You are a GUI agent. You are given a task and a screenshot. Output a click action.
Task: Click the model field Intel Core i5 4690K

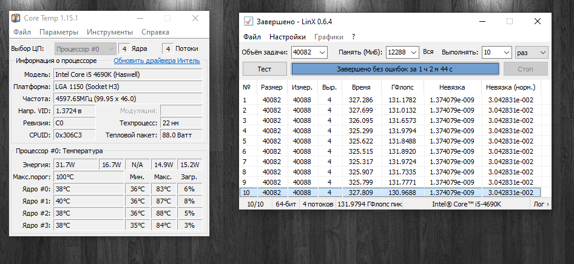click(128, 74)
